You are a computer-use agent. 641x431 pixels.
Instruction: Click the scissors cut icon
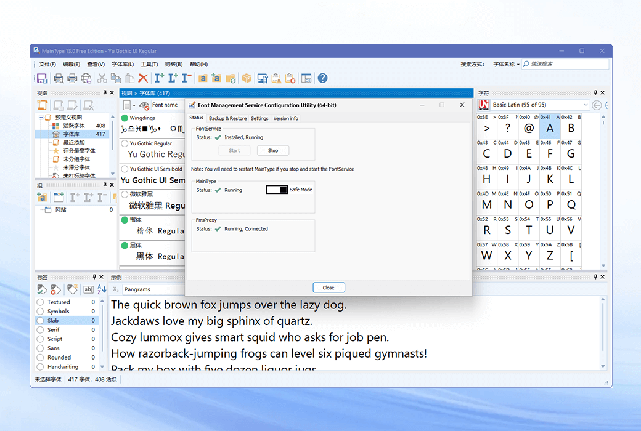(102, 78)
